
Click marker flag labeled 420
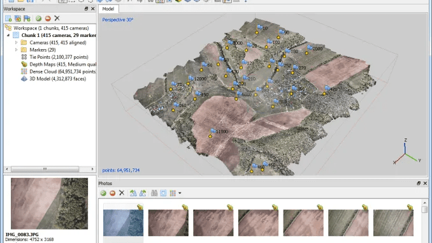[327, 88]
